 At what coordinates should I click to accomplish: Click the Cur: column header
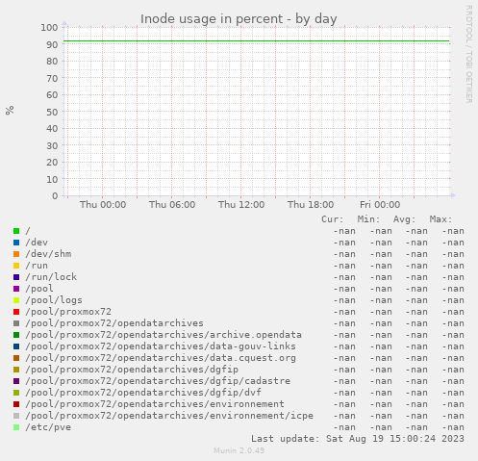[x=333, y=219]
